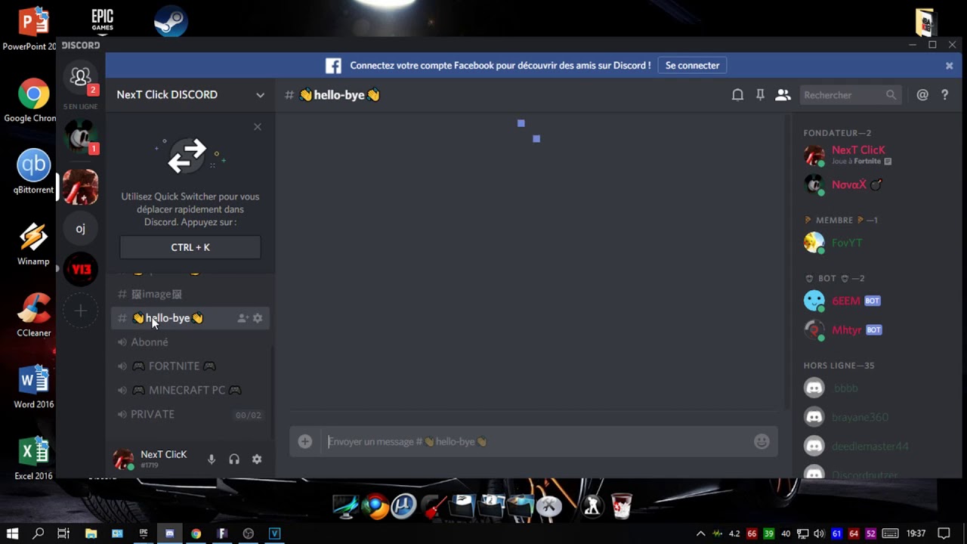Screen dimensions: 967x544
Task: Open Google Chrome desktop shortcut
Action: pos(33,100)
